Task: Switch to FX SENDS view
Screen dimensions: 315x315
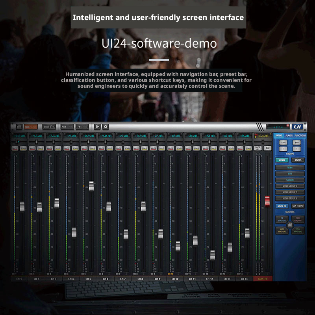Action: (82, 127)
